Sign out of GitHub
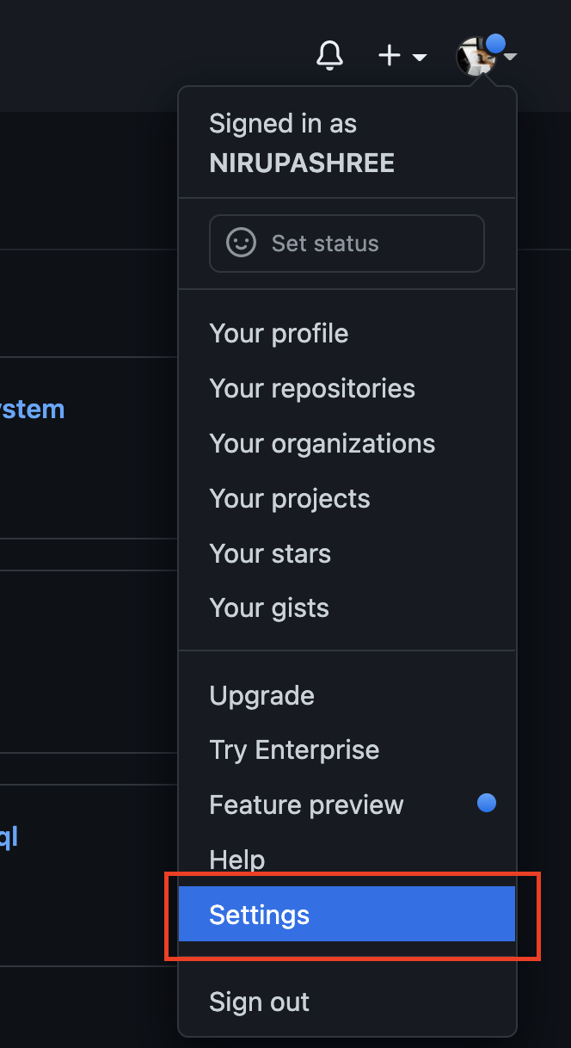The height and width of the screenshot is (1048, 571). pos(259,1002)
